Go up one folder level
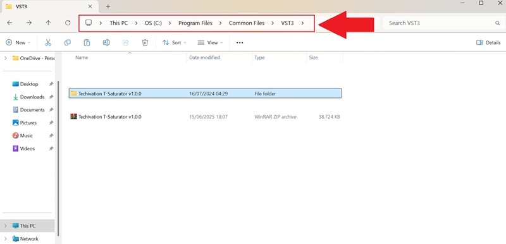Viewport: 506px width, 244px height. tap(48, 23)
